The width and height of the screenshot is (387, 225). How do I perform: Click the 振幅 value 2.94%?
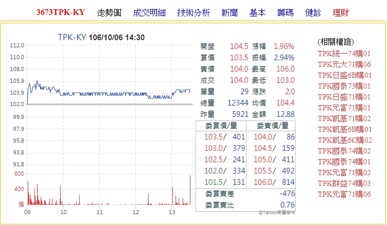click(x=284, y=58)
